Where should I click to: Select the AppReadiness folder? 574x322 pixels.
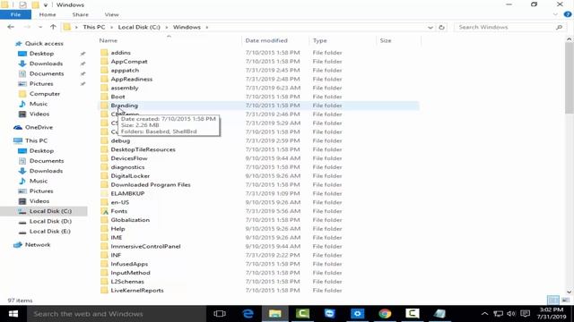[132, 79]
